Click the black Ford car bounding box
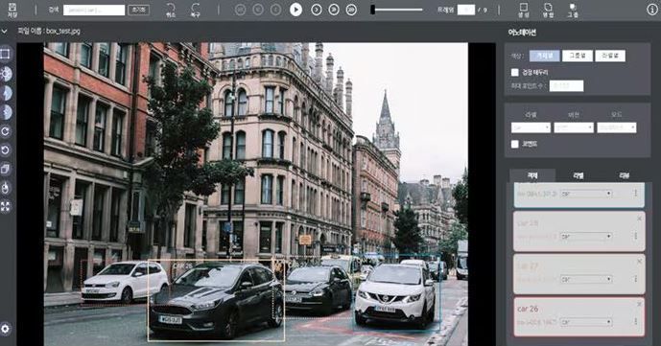This screenshot has height=346, width=661. pyautogui.click(x=216, y=301)
